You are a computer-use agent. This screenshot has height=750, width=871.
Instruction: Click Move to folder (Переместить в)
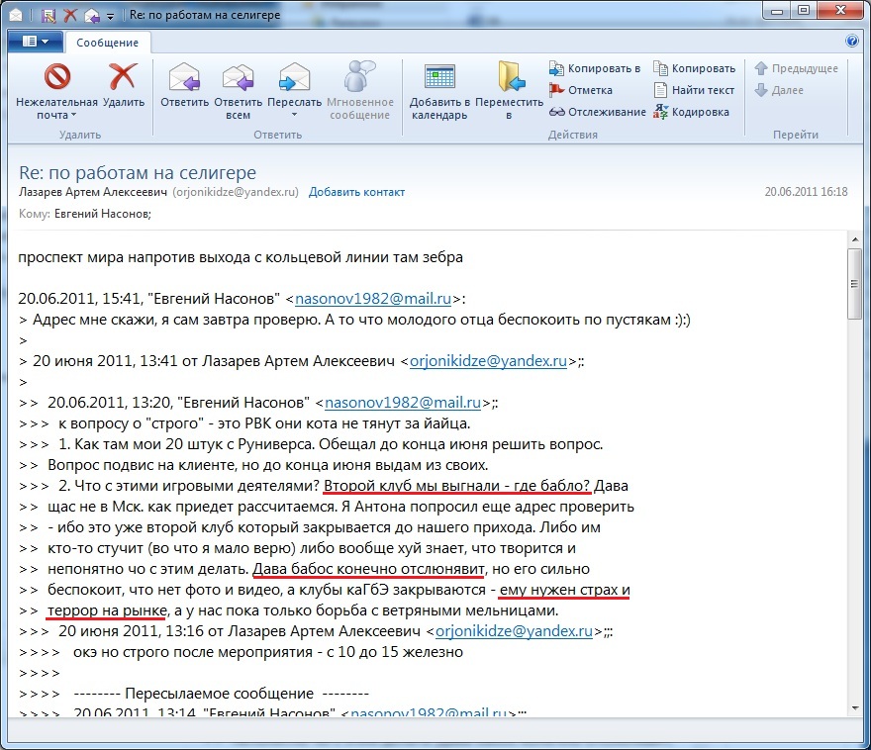coord(509,77)
